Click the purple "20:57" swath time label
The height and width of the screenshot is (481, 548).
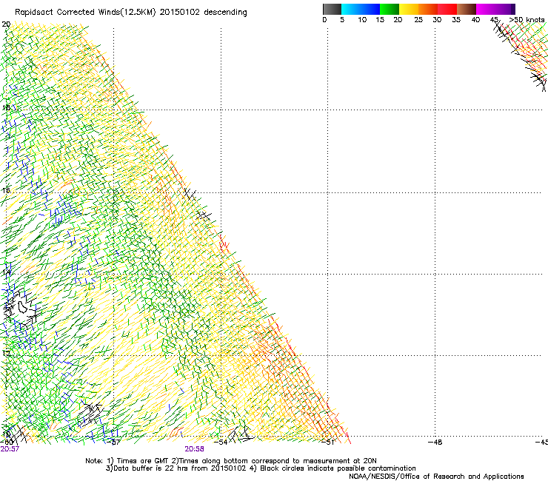pyautogui.click(x=10, y=449)
